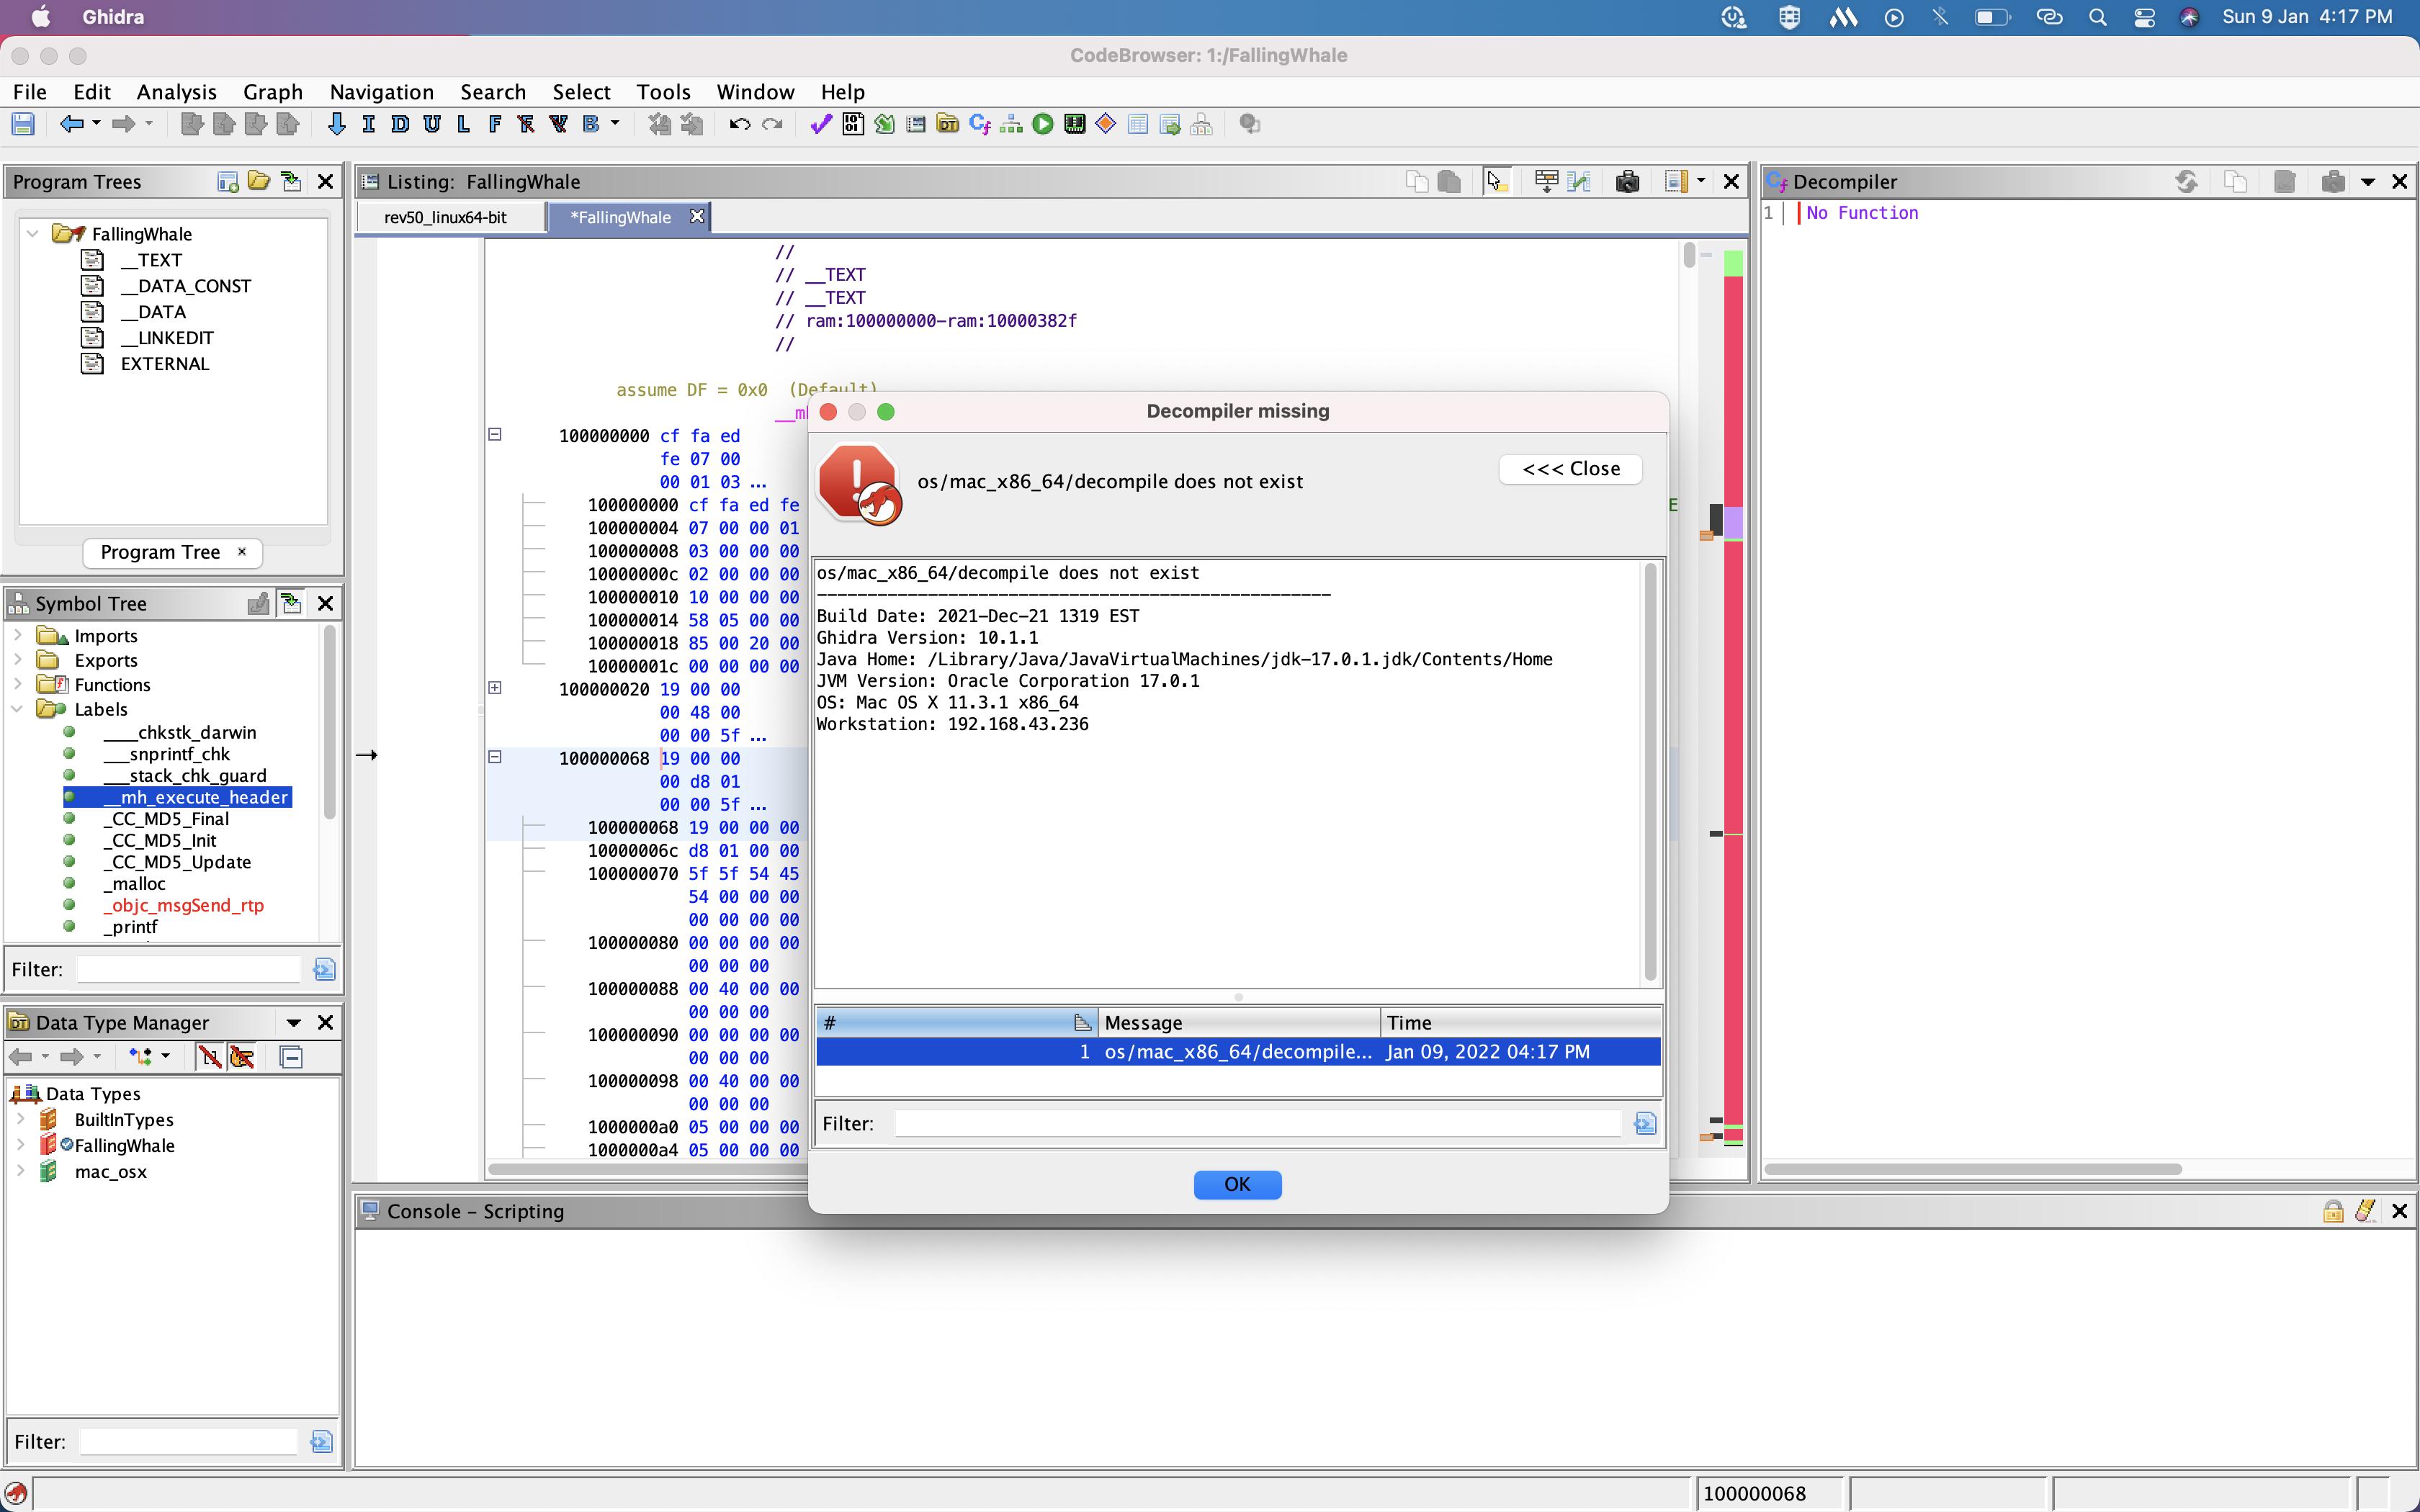Collapse the Labels folder in Symbol Tree
The image size is (2420, 1512).
tap(17, 709)
